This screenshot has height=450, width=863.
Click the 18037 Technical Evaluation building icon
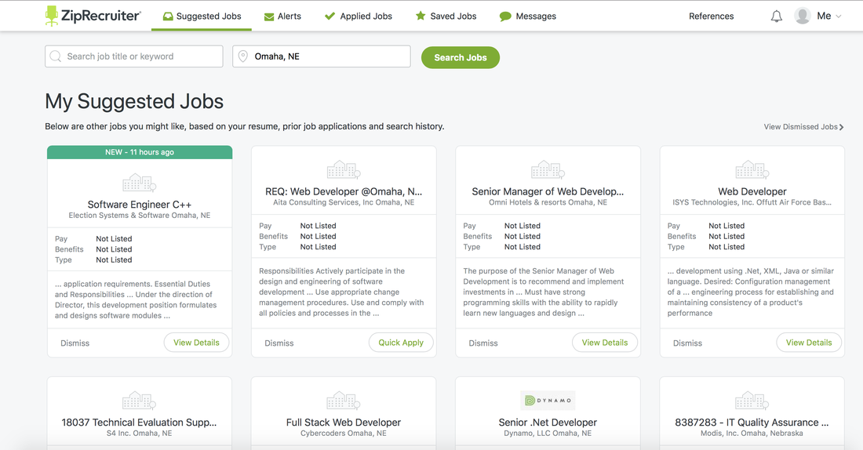[x=139, y=401]
